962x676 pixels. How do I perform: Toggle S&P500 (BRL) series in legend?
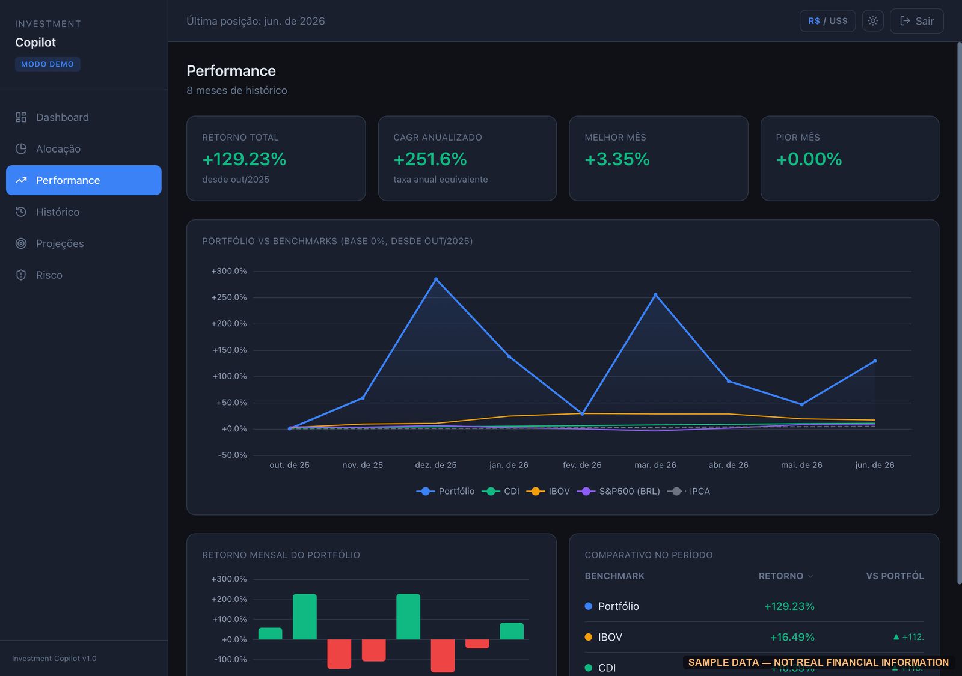point(618,491)
